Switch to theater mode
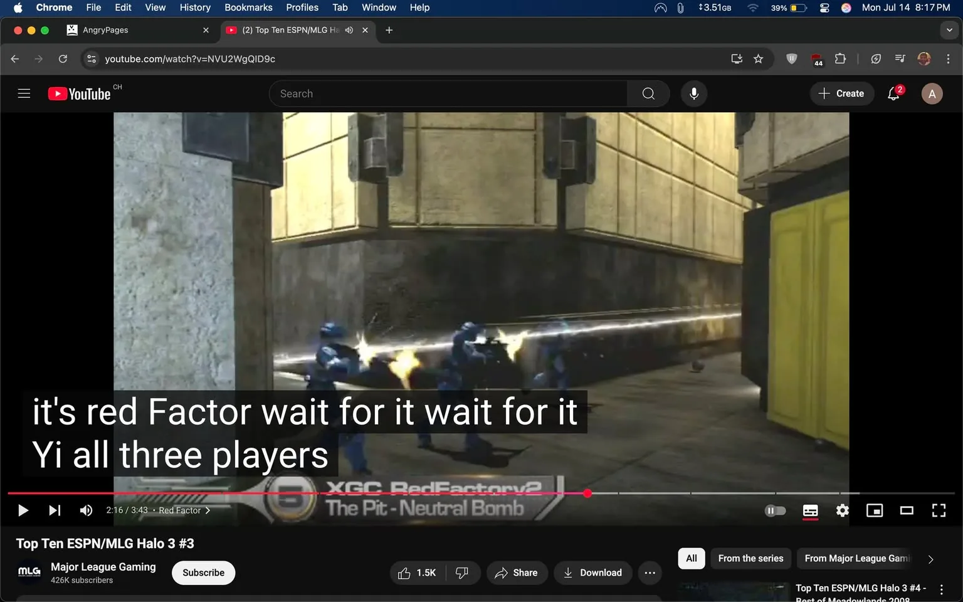 click(x=906, y=510)
